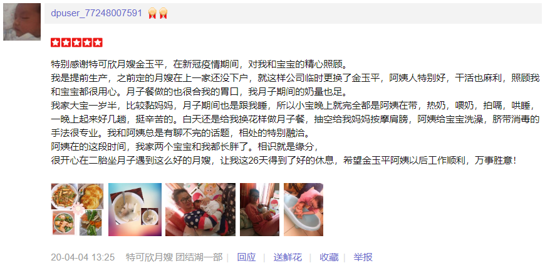Open the 特可欣月嫂 团结湖一部 shop link
Viewport: 550px width, 268px height.
point(174,257)
